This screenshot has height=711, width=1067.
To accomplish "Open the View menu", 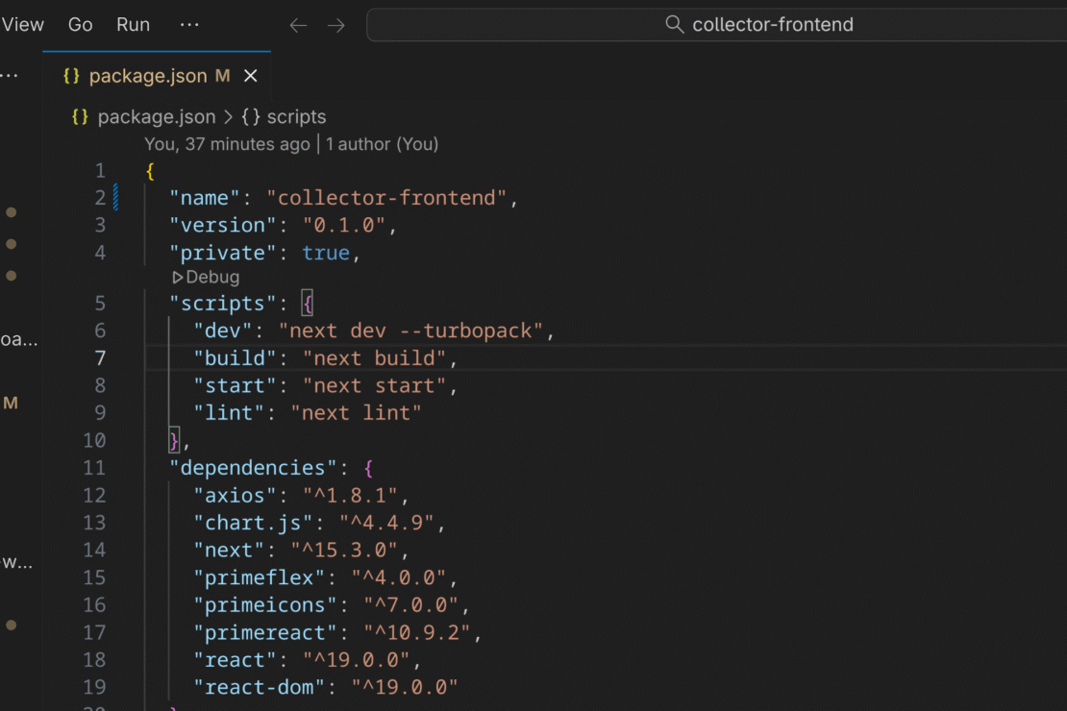I will (x=21, y=25).
